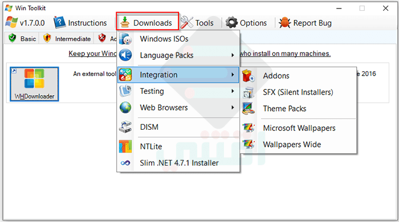Expand the Testing submenu arrow
The image size is (399, 222).
coord(233,91)
